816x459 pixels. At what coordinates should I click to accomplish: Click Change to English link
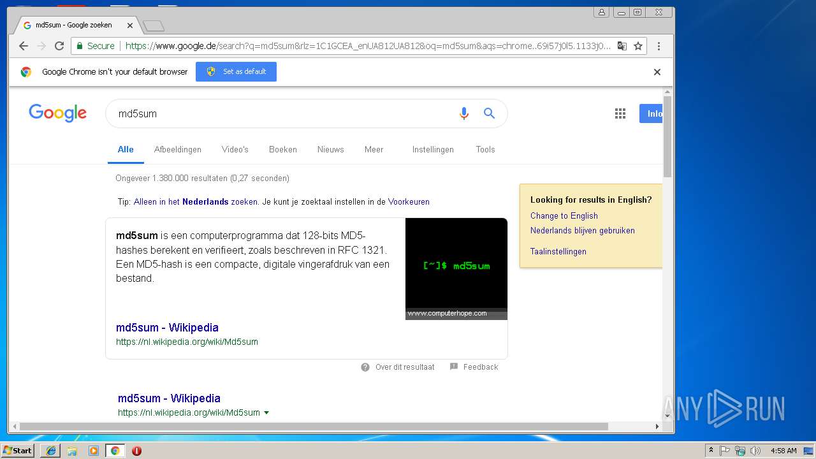[564, 215]
